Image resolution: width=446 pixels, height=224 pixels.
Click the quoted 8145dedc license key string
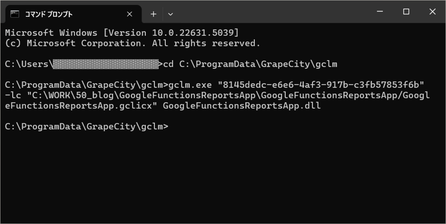[321, 85]
